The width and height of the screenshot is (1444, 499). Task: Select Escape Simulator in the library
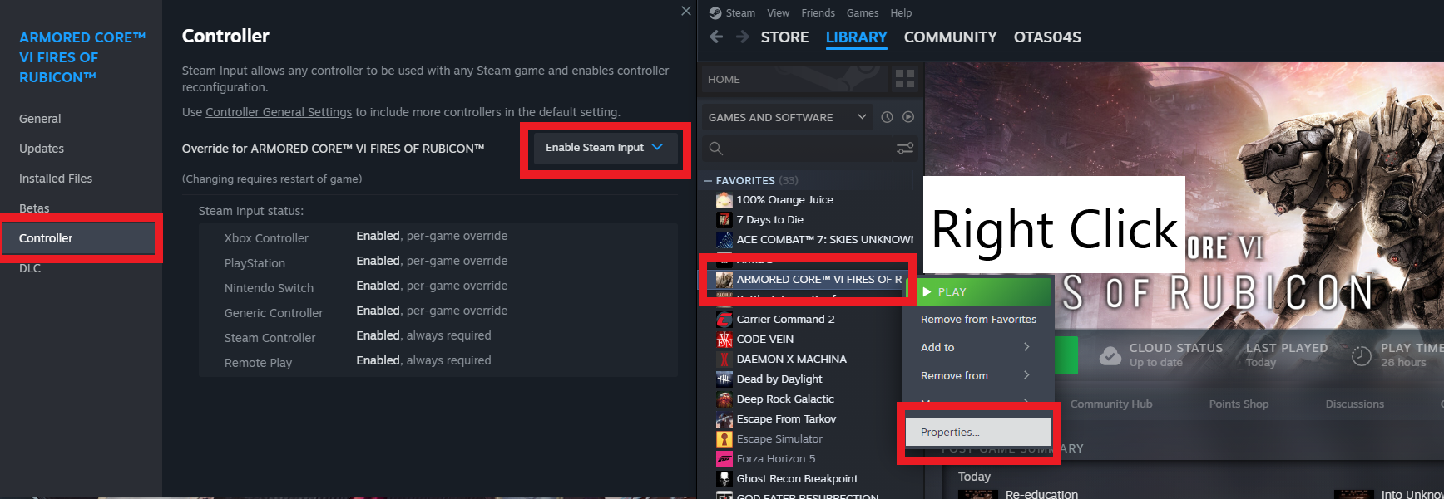coord(779,438)
